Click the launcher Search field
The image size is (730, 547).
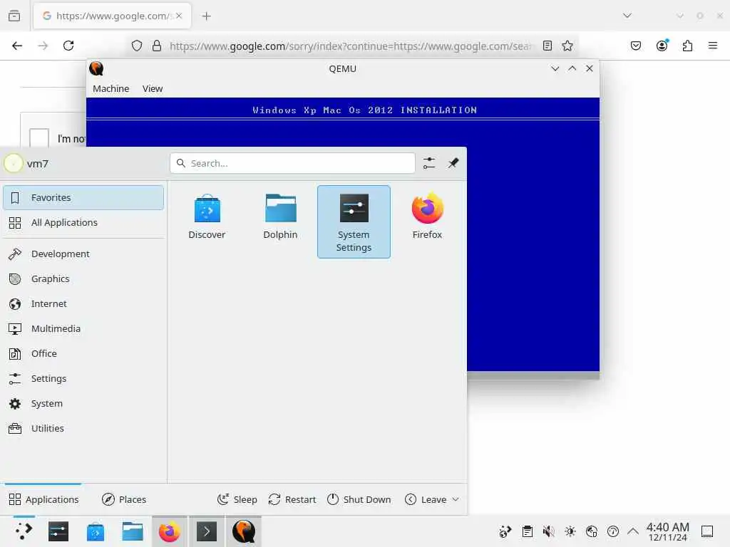click(x=292, y=163)
